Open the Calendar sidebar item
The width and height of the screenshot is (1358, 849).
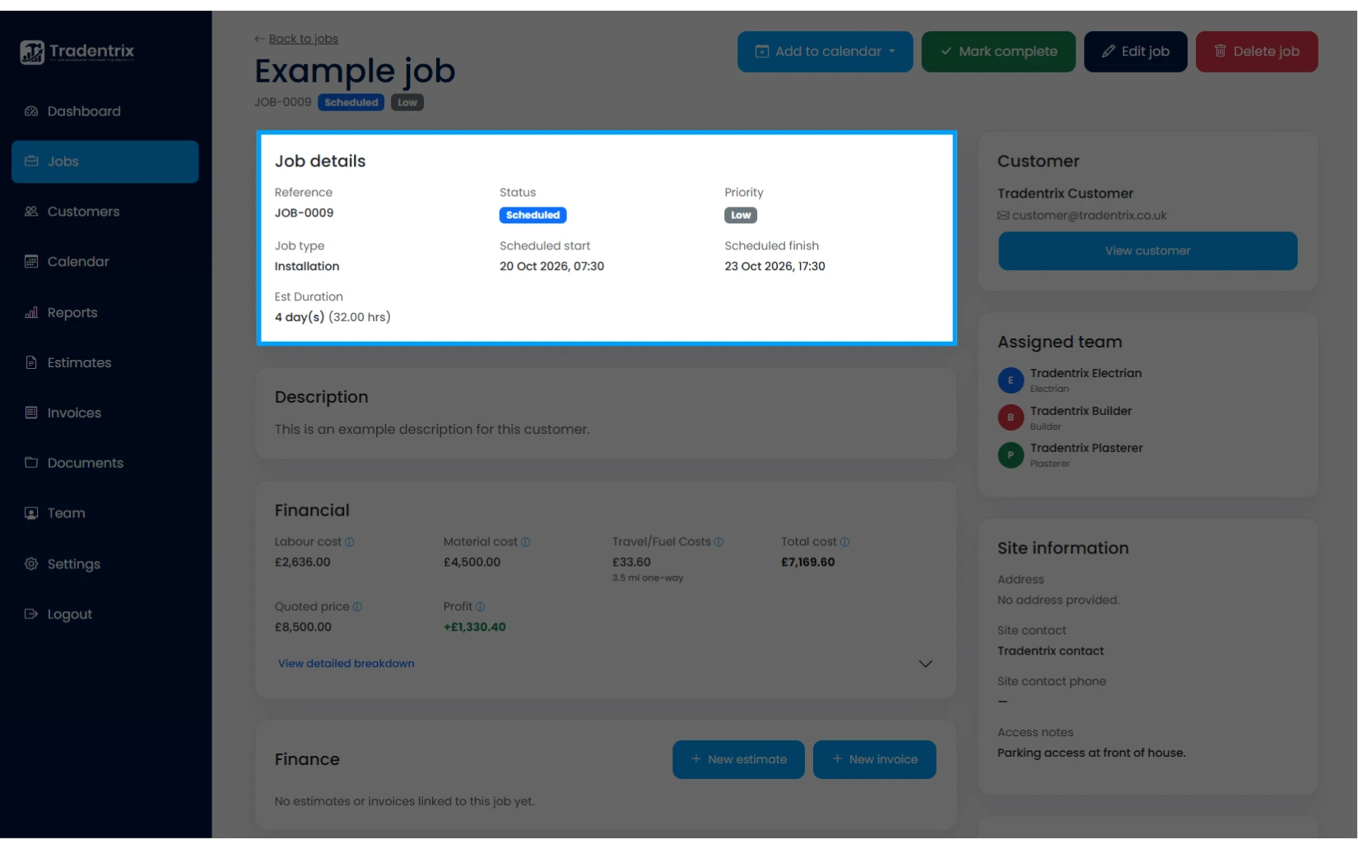pos(105,262)
